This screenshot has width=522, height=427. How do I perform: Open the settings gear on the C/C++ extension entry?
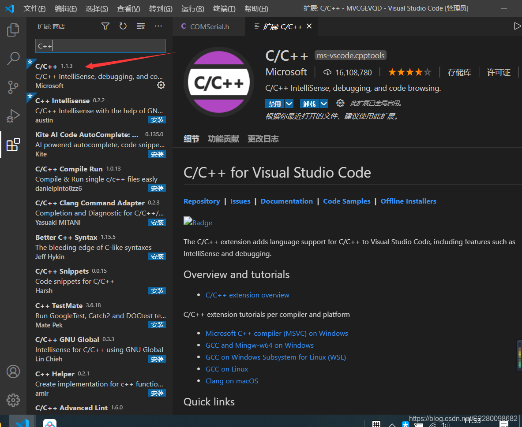tap(161, 85)
